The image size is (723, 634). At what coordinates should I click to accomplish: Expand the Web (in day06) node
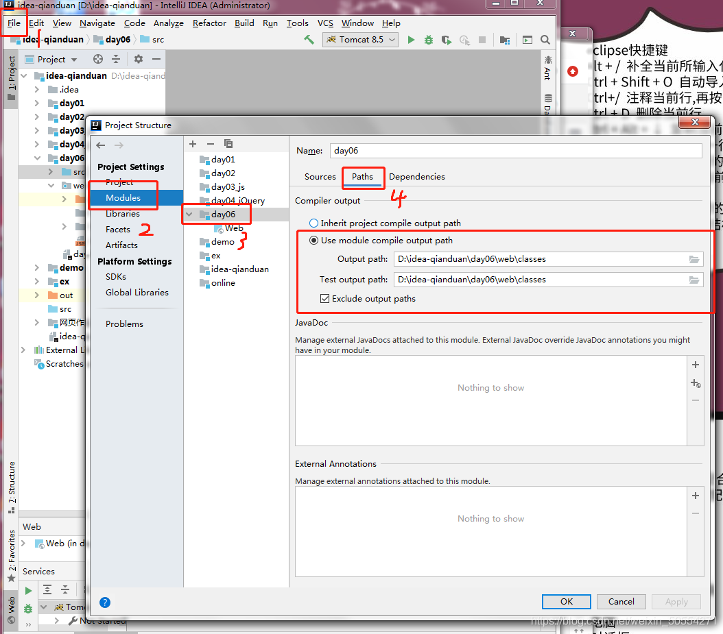click(x=23, y=544)
